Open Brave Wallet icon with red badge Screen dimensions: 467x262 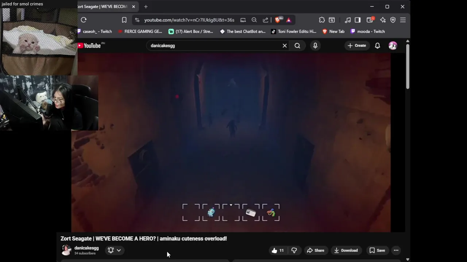point(370,20)
